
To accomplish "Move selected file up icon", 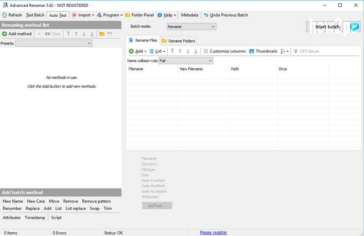I will tap(180, 51).
